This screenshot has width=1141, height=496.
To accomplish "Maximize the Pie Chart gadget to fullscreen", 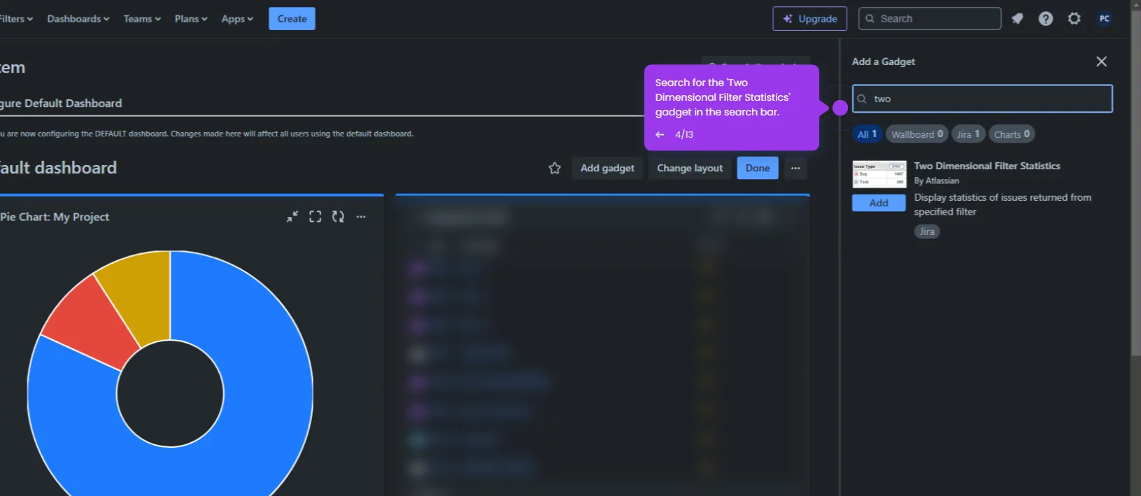I will pos(316,217).
